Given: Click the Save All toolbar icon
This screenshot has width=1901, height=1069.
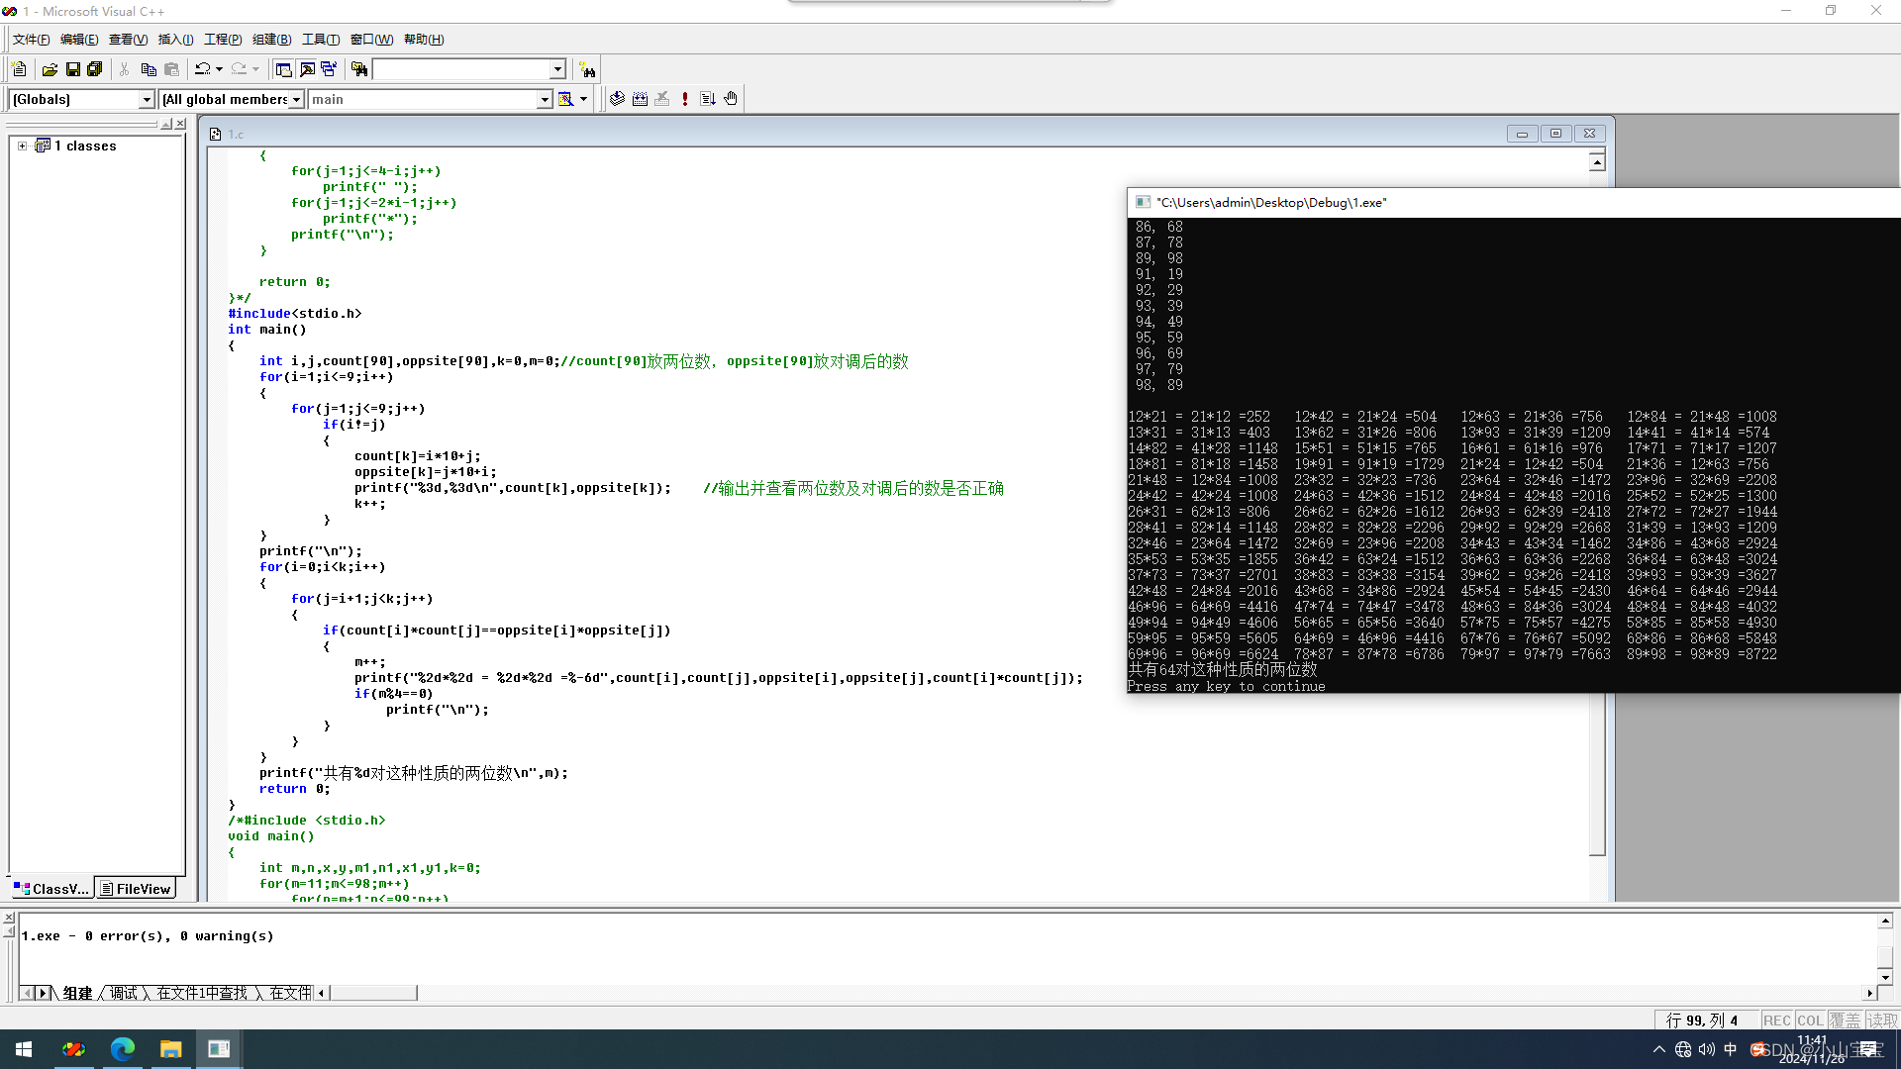Looking at the screenshot, I should 95,69.
